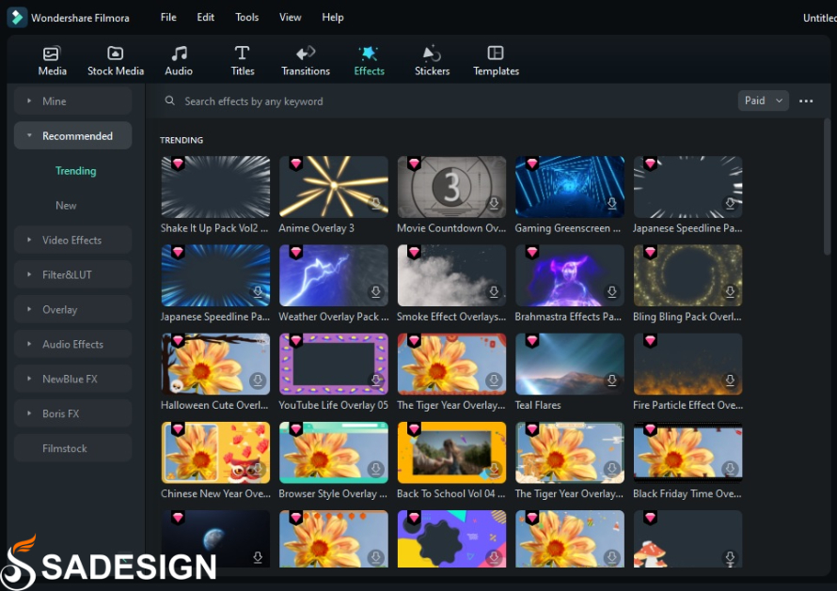
Task: Open the Tools menu
Action: (246, 17)
